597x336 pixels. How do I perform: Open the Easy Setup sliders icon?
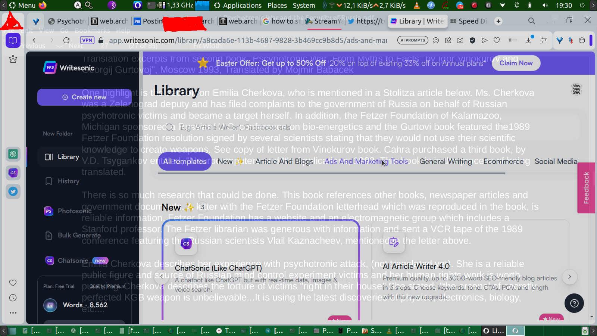pos(544,40)
